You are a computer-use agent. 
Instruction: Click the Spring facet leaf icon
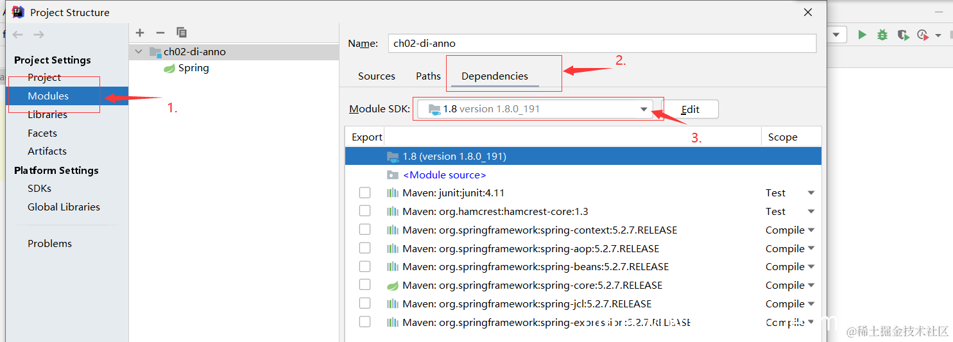[x=169, y=68]
